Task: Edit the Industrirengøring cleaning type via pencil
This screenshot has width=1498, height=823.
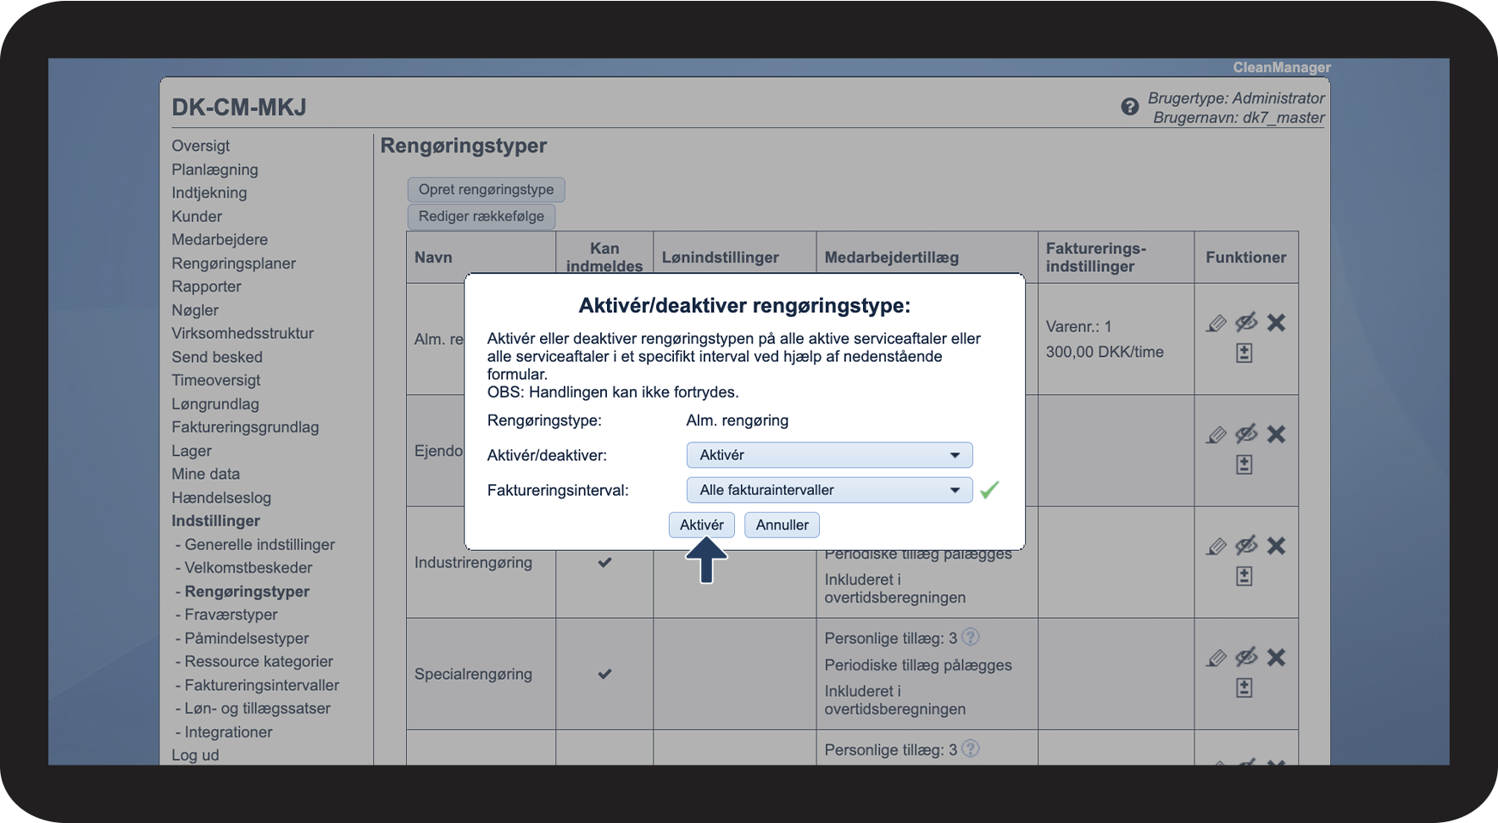Action: tap(1217, 547)
